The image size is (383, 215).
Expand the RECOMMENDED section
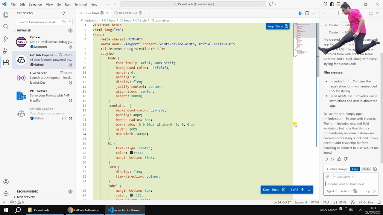(x=14, y=191)
